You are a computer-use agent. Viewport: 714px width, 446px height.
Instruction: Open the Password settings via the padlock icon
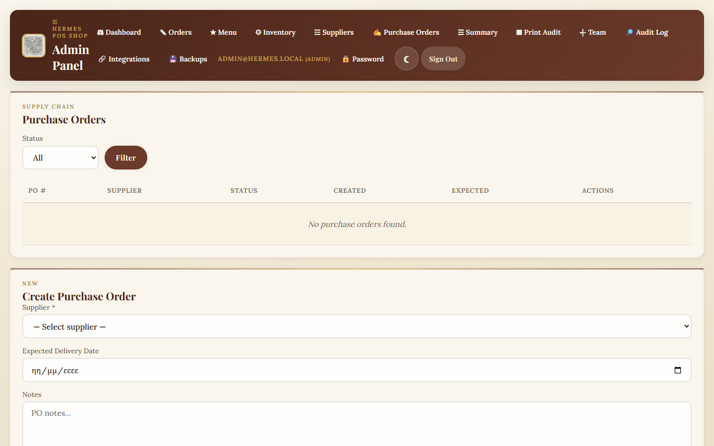tap(346, 58)
